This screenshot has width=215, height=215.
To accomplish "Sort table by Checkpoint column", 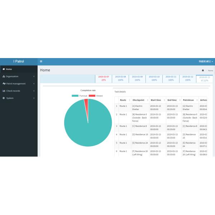I will tap(139, 100).
